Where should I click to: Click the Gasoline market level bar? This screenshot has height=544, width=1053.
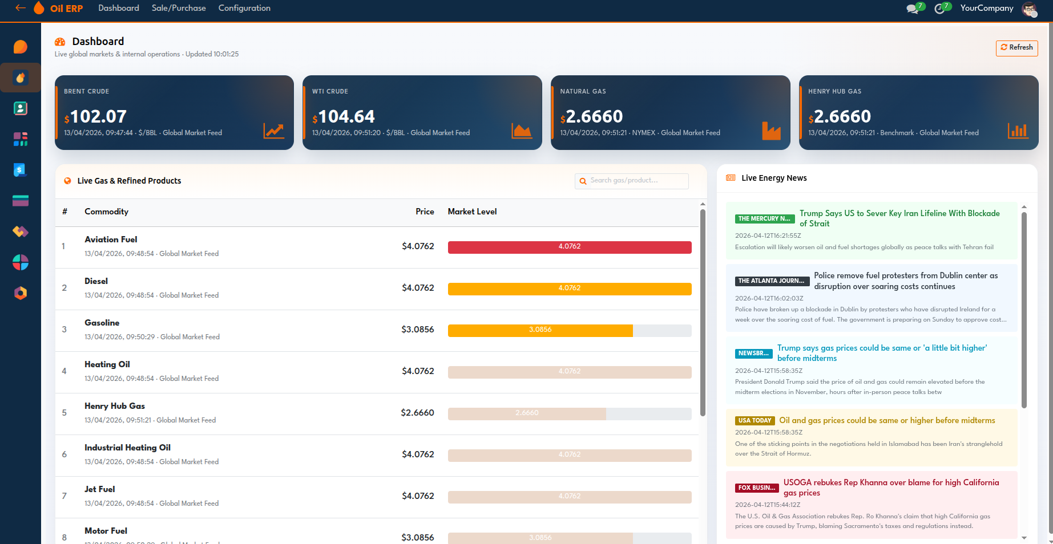570,330
